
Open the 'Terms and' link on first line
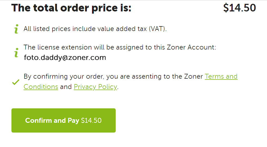pyautogui.click(x=221, y=76)
